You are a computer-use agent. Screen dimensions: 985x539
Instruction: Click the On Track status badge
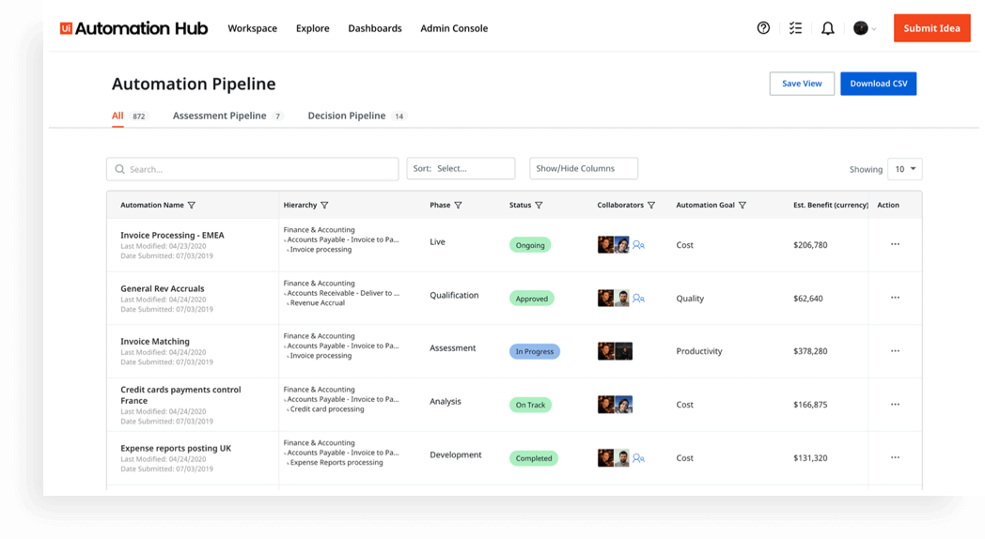click(530, 405)
